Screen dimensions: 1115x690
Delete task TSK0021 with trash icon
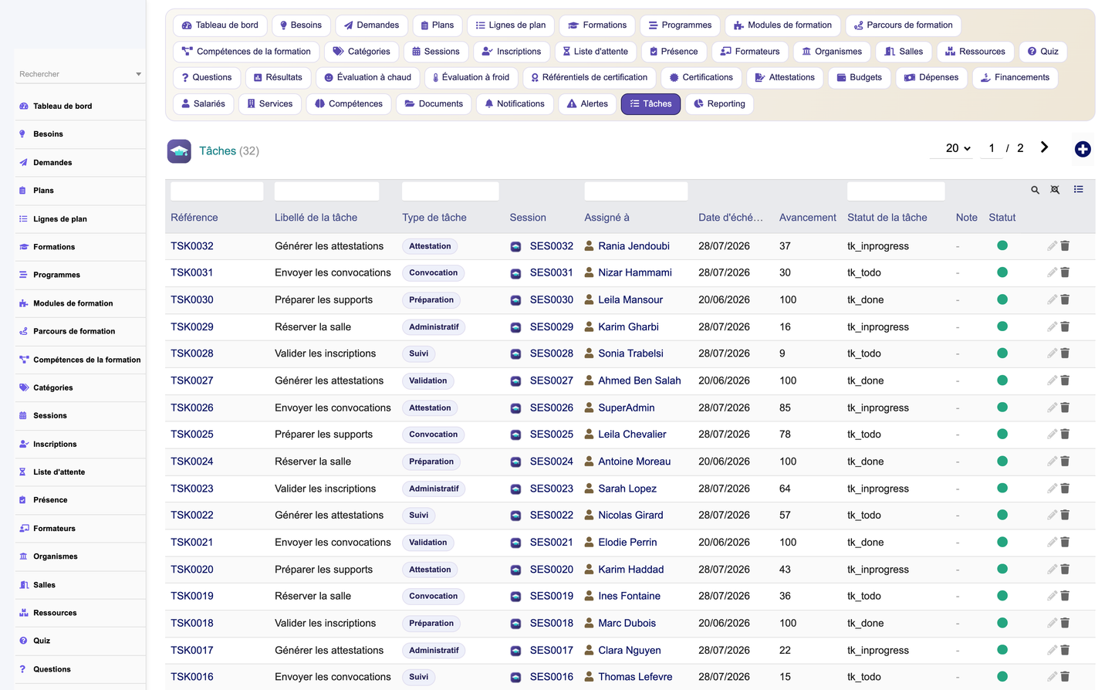pyautogui.click(x=1065, y=542)
